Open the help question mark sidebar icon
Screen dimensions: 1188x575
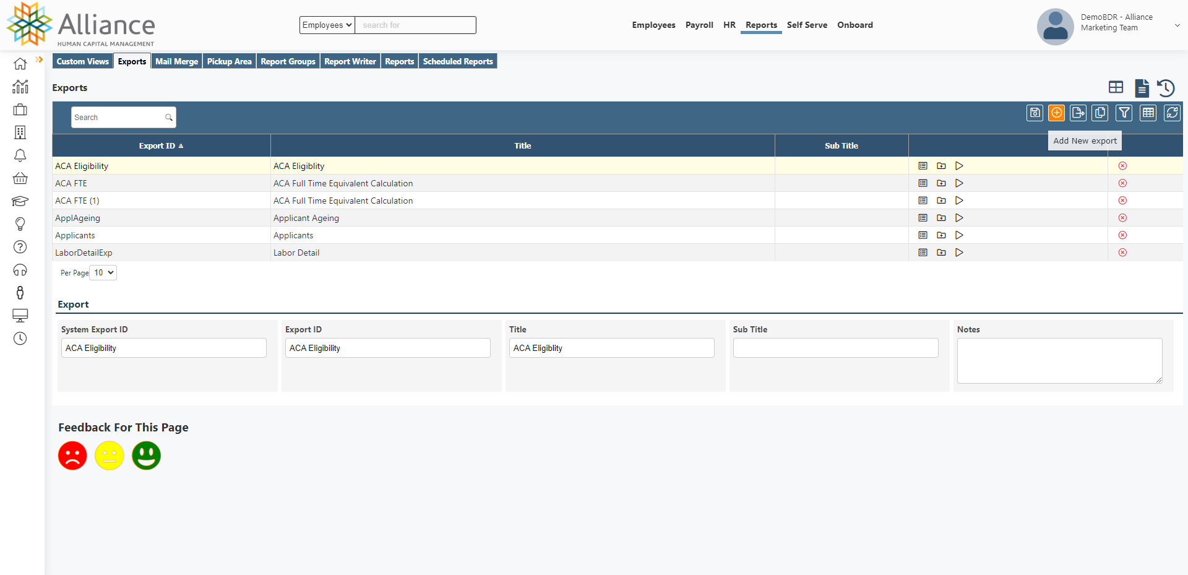click(x=20, y=247)
